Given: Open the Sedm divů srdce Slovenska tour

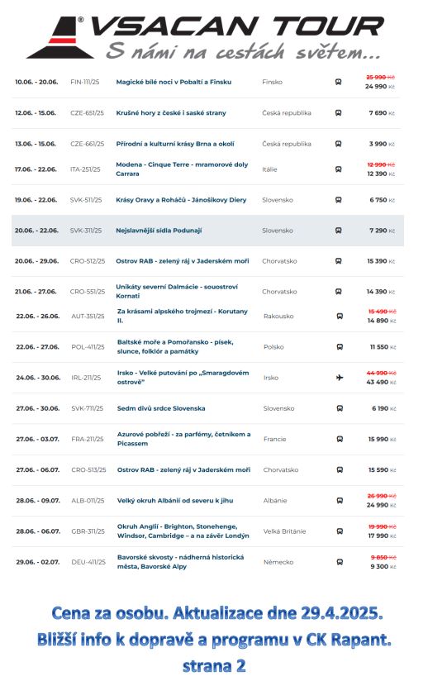Looking at the screenshot, I should (161, 409).
